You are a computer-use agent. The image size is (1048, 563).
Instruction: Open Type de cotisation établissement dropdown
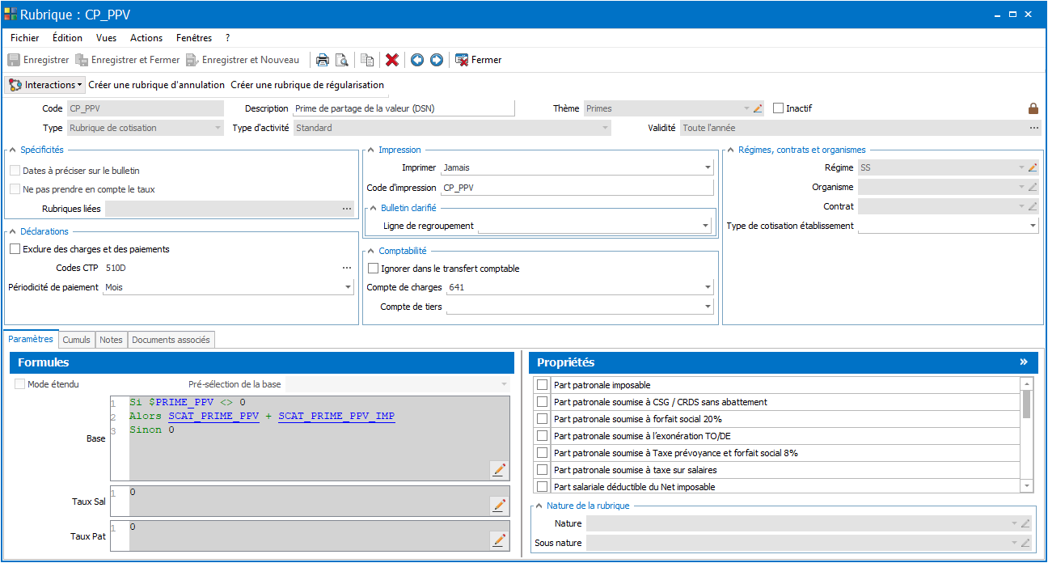[x=1033, y=226]
